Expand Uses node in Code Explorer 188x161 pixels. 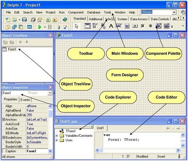pos(57,140)
